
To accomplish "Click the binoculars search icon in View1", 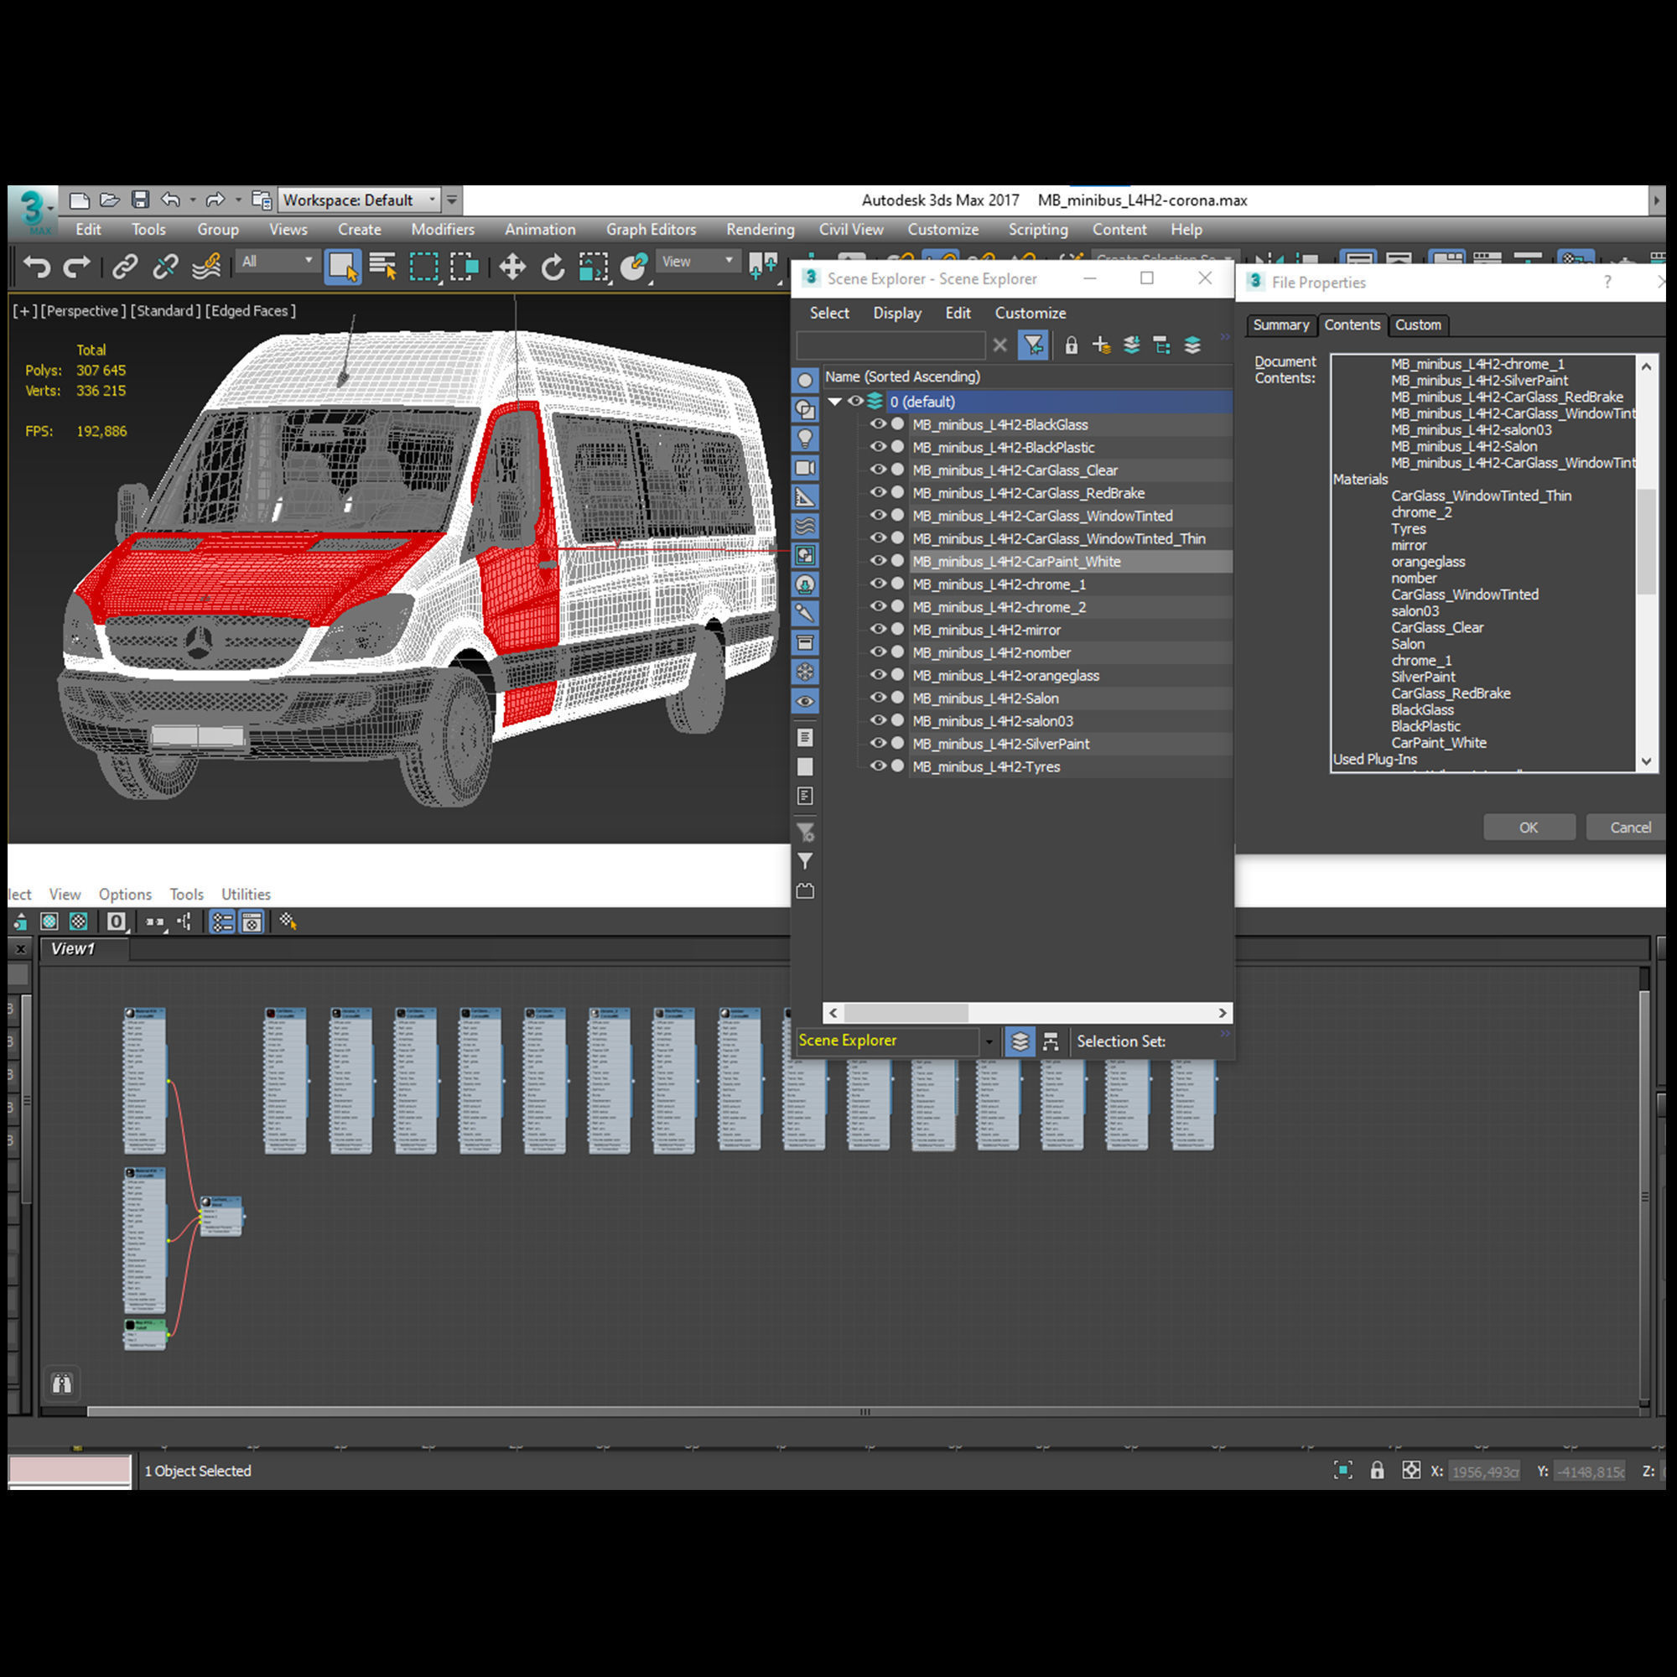I will [61, 1383].
